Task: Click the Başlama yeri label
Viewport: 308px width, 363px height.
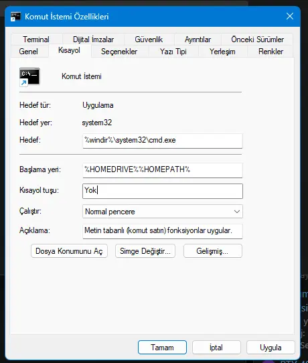Action: coord(40,169)
